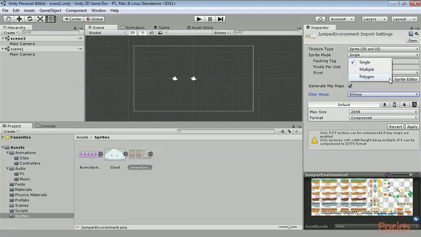
Task: Toggle scene lighting icon
Action: (143, 33)
